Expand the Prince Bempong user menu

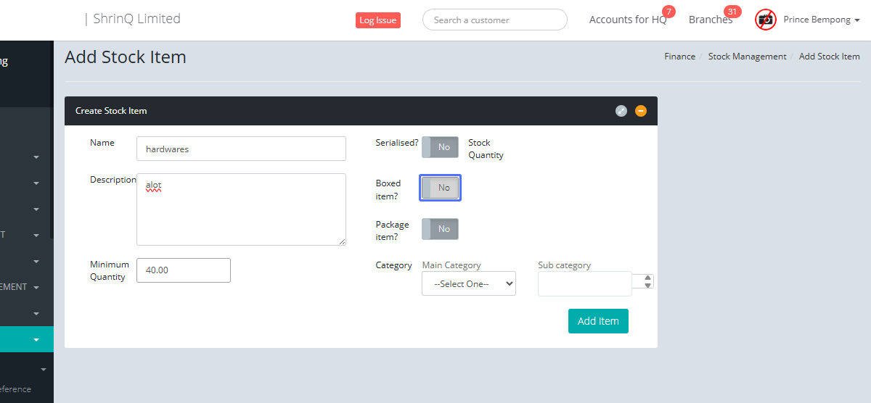[x=821, y=20]
